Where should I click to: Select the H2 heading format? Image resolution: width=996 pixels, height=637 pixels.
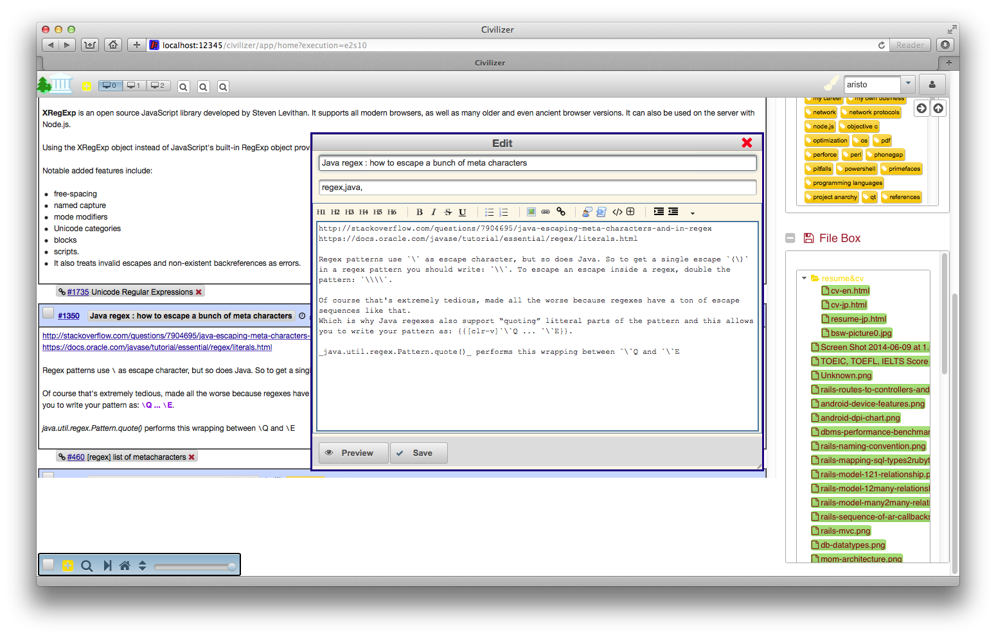[x=335, y=212]
